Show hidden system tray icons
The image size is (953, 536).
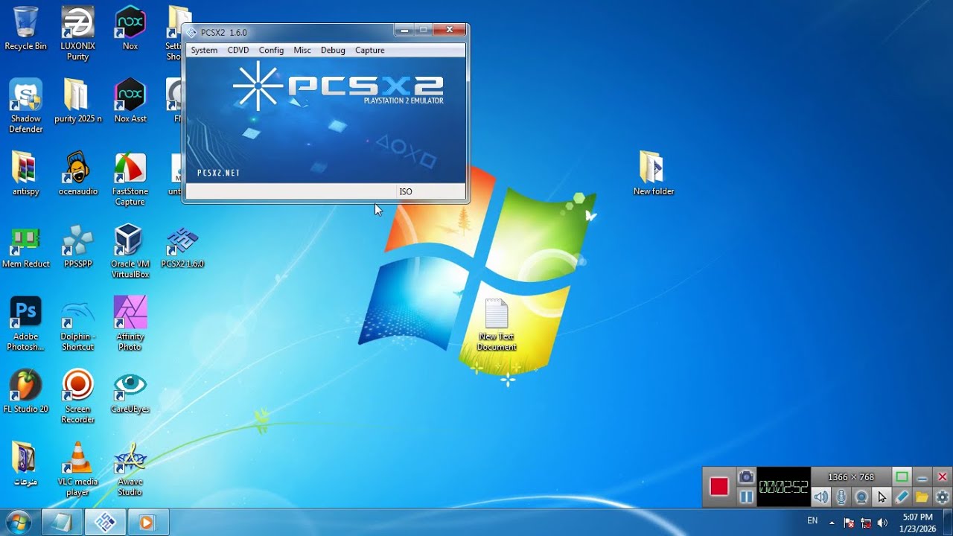[x=832, y=523]
